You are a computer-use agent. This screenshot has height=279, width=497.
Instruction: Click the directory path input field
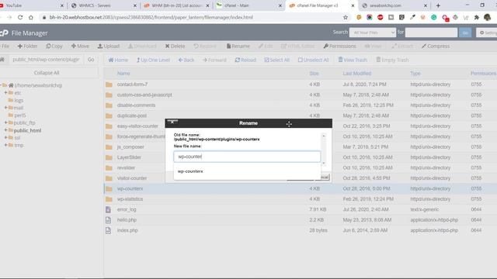tap(47, 60)
